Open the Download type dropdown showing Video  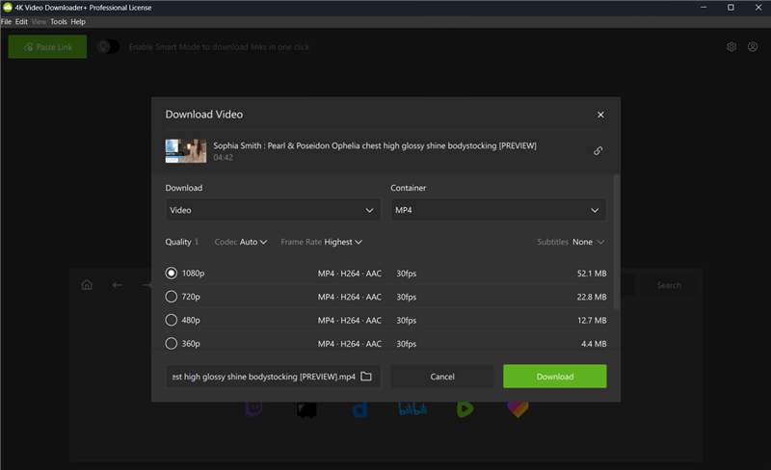[x=273, y=210]
